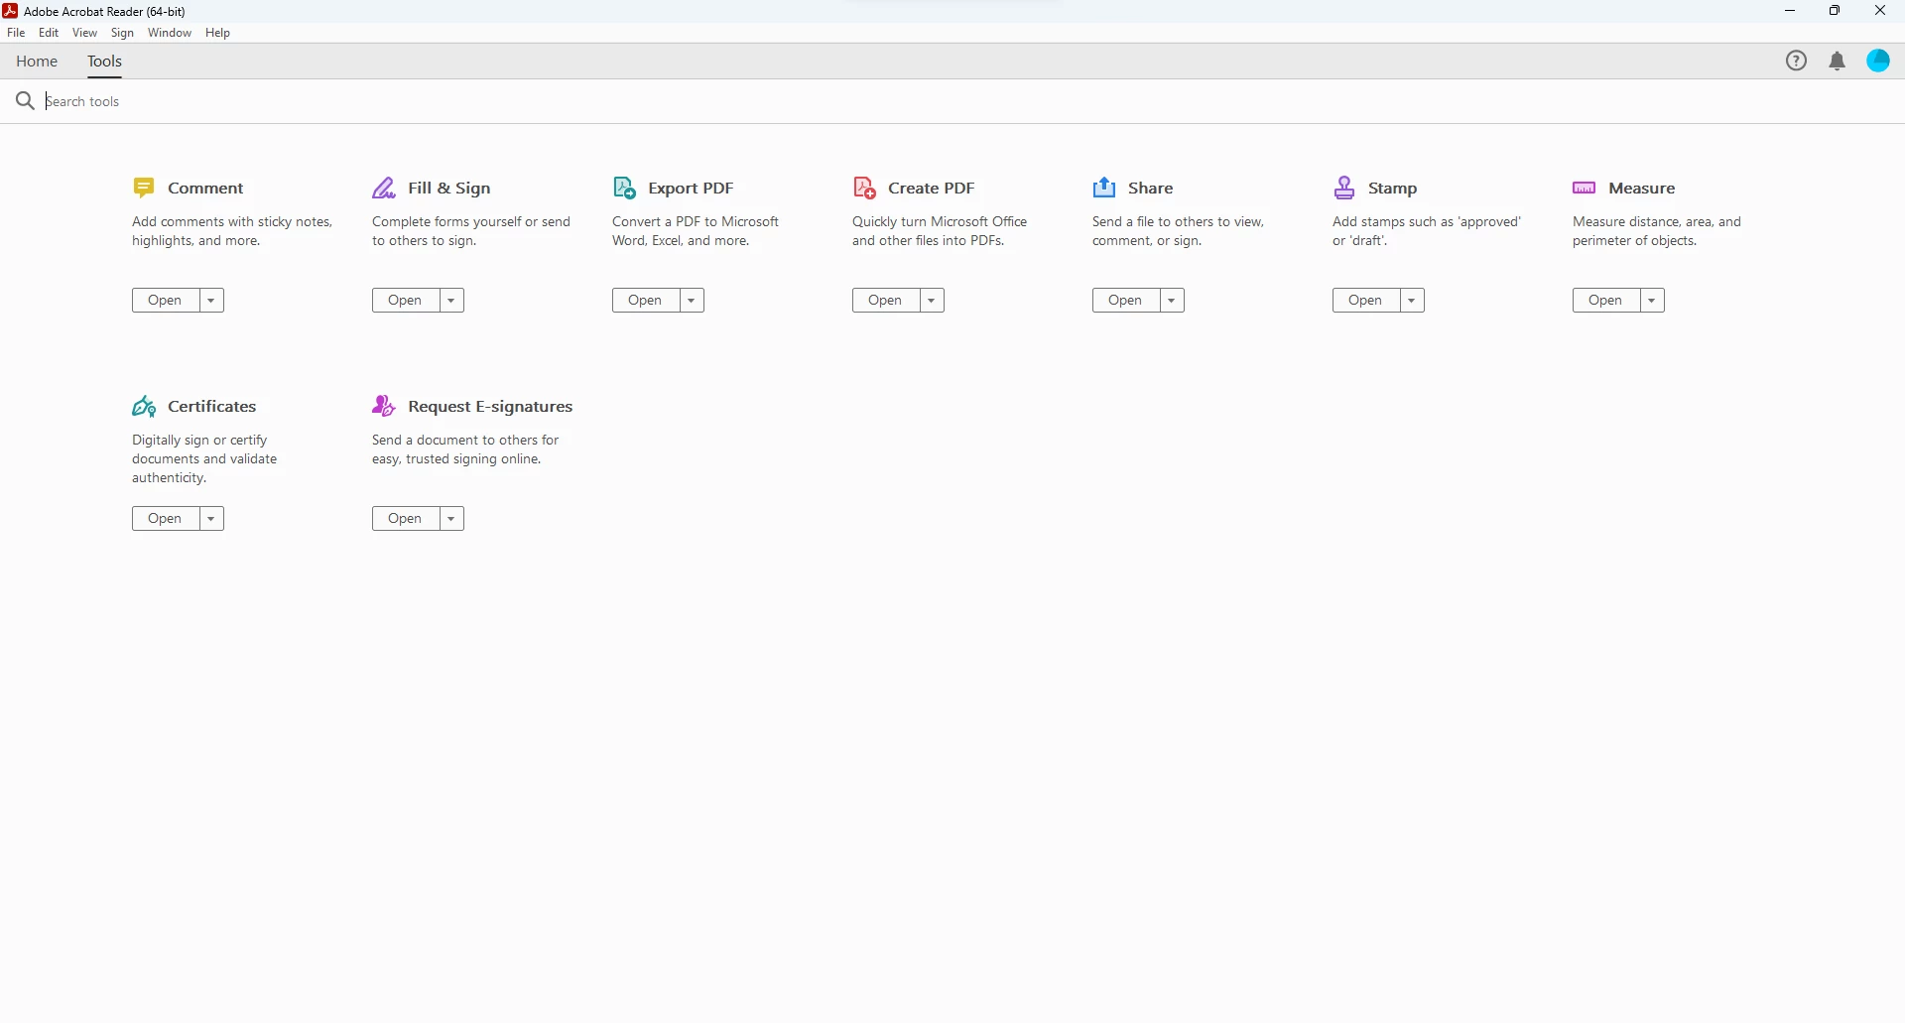Open the View menu

point(85,33)
